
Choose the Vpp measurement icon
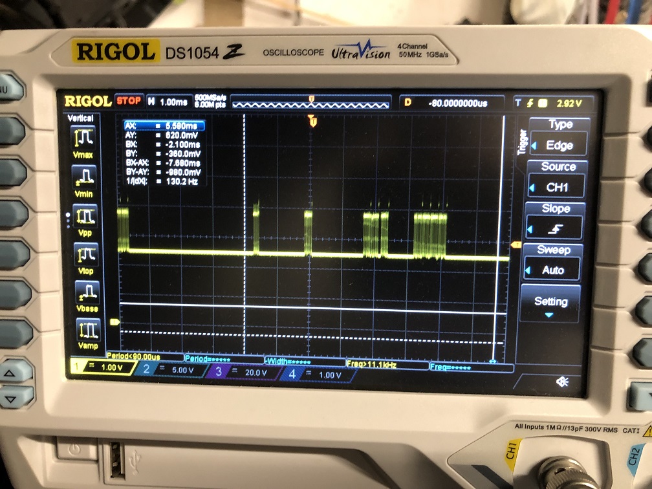(x=85, y=216)
